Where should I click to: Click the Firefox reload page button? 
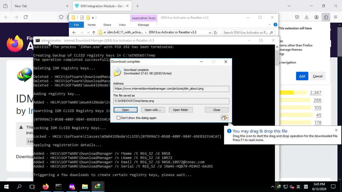26,17
